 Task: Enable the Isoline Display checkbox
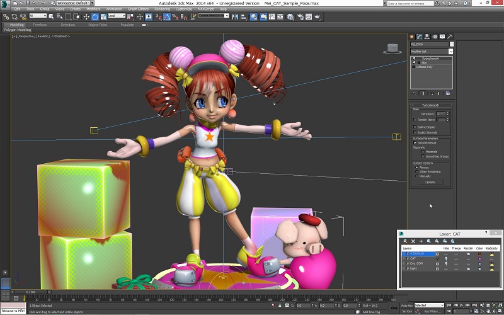click(x=415, y=127)
